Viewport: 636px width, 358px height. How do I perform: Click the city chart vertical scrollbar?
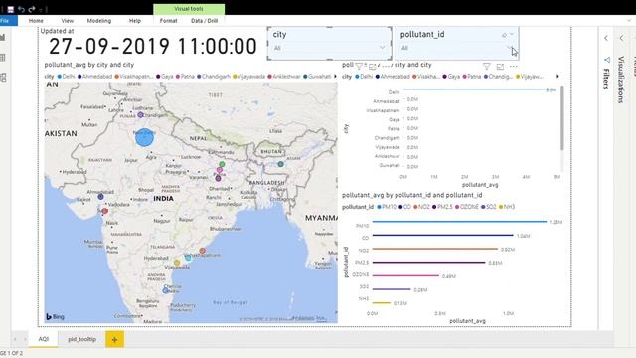pos(562,118)
